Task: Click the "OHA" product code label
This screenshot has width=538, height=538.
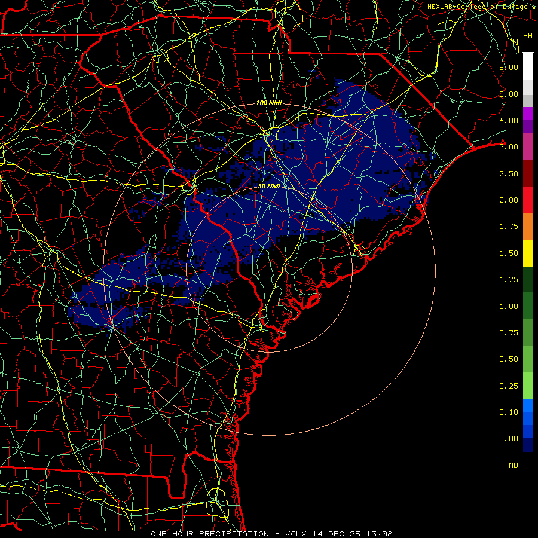Action: tap(525, 36)
